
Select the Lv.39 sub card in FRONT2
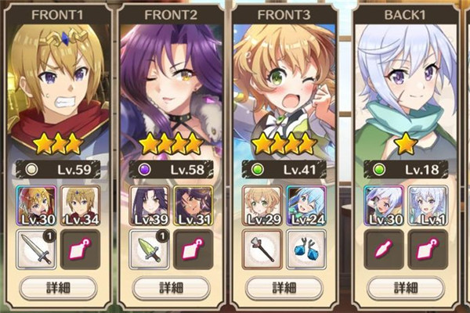(x=149, y=206)
